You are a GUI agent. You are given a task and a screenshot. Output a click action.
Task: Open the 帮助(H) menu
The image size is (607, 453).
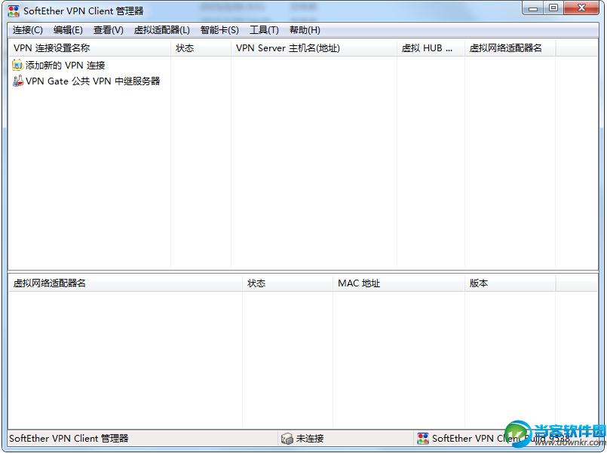click(305, 30)
